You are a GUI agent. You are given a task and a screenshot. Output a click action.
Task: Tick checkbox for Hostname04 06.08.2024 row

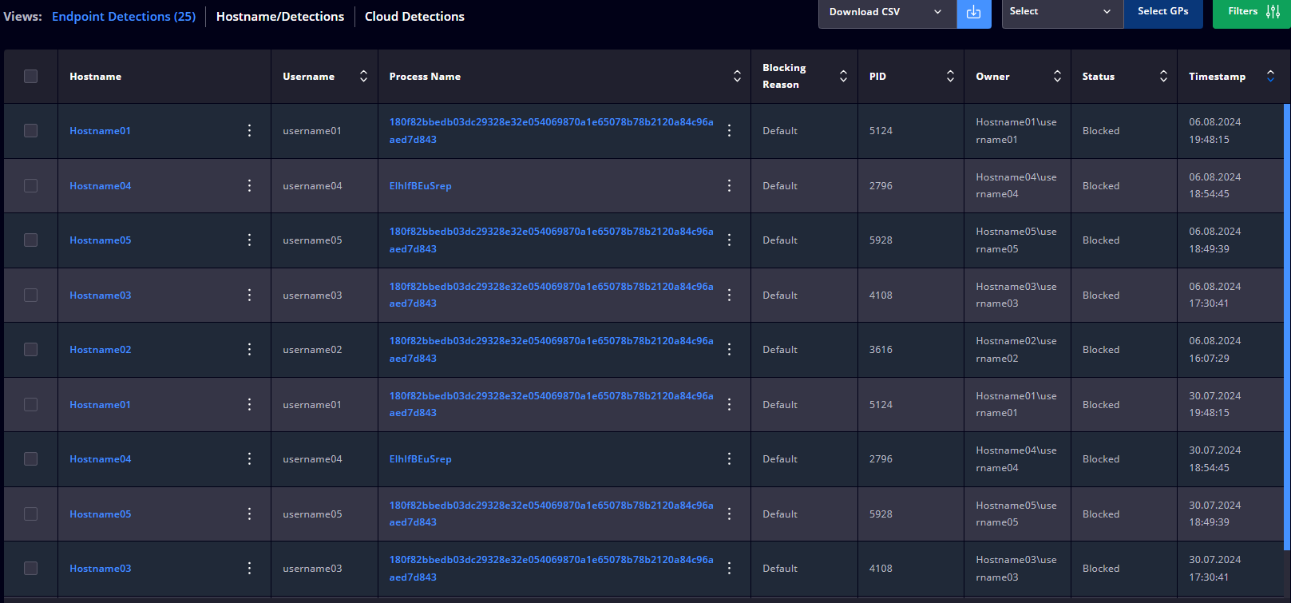pos(30,185)
